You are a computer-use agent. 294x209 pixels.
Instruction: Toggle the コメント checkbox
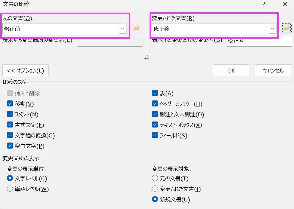pyautogui.click(x=10, y=115)
